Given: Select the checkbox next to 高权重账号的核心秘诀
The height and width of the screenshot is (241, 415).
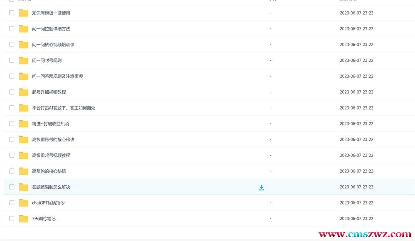Looking at the screenshot, I should 12,140.
